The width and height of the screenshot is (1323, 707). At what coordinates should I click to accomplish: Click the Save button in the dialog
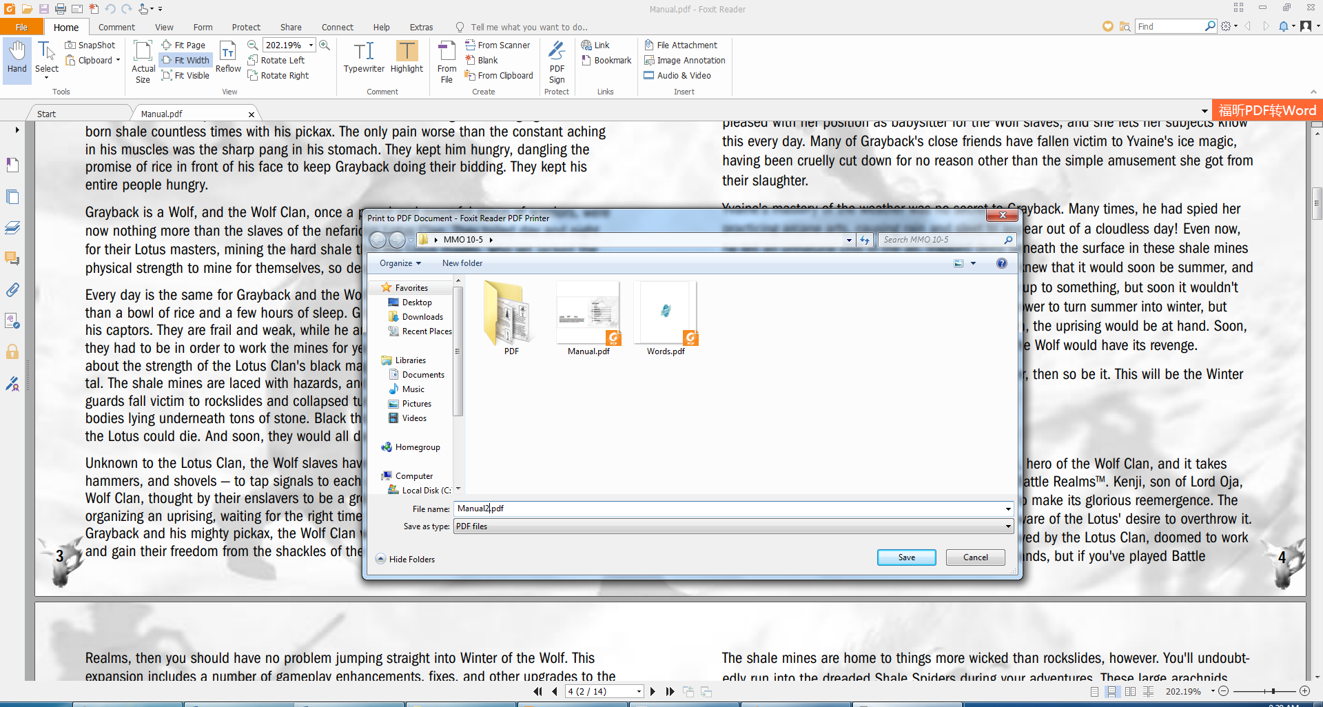point(906,557)
